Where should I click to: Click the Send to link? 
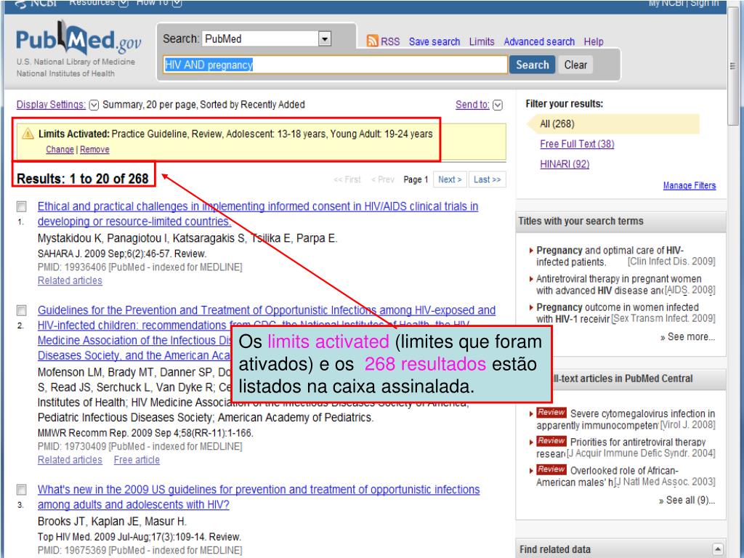[x=472, y=105]
